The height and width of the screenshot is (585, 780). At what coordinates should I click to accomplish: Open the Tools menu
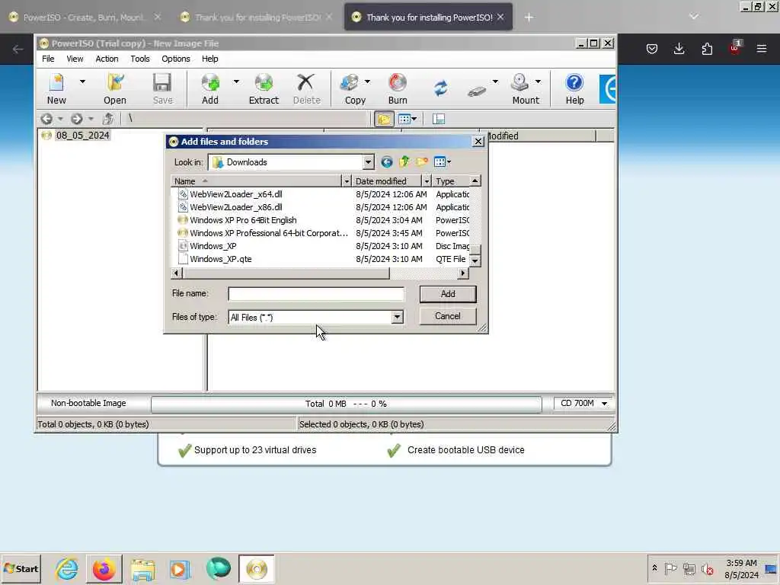[x=140, y=59]
